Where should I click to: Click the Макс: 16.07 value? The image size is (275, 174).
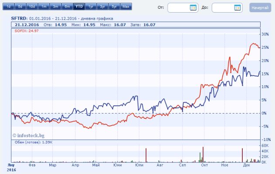click(x=113, y=25)
